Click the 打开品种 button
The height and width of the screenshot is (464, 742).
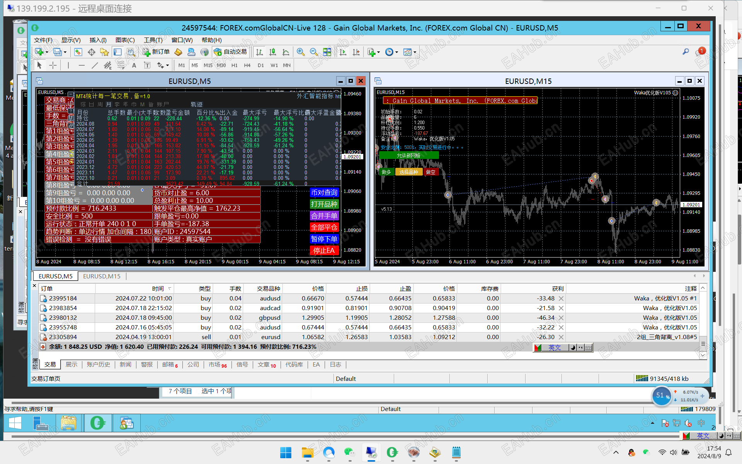point(324,204)
